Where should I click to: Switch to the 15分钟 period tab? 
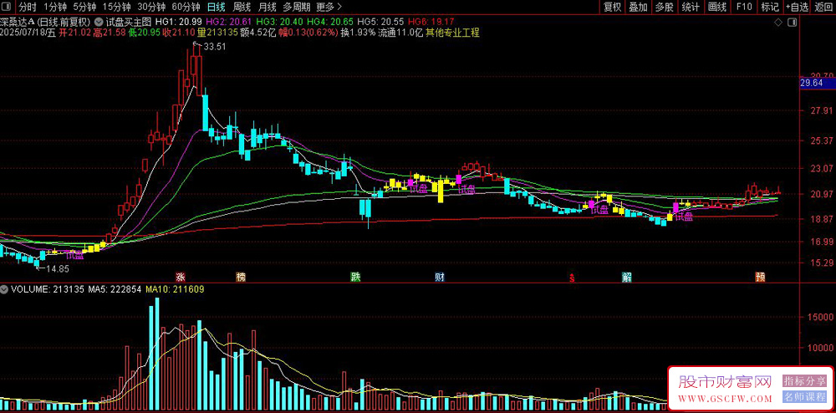116,7
